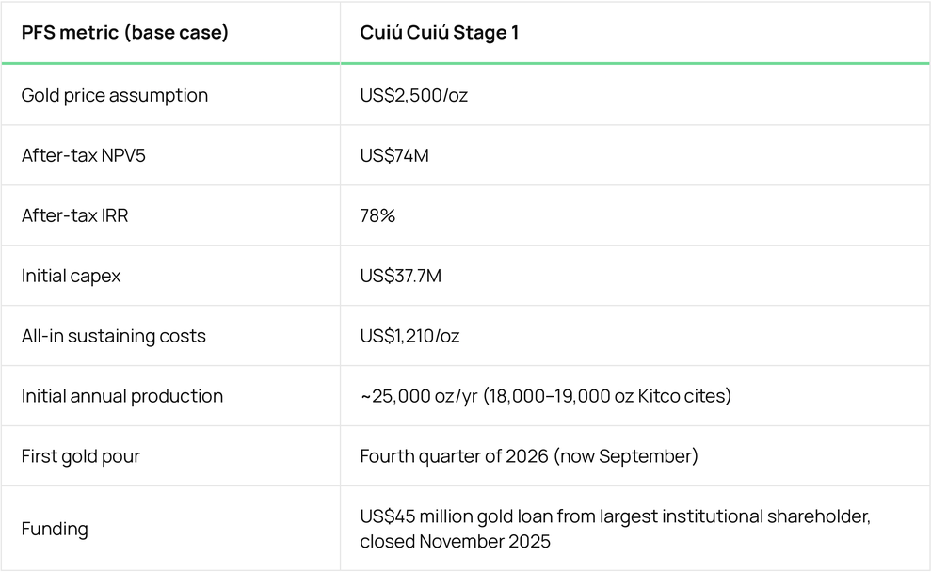Select the 'First gold pour' label
The image size is (931, 572).
tap(81, 456)
